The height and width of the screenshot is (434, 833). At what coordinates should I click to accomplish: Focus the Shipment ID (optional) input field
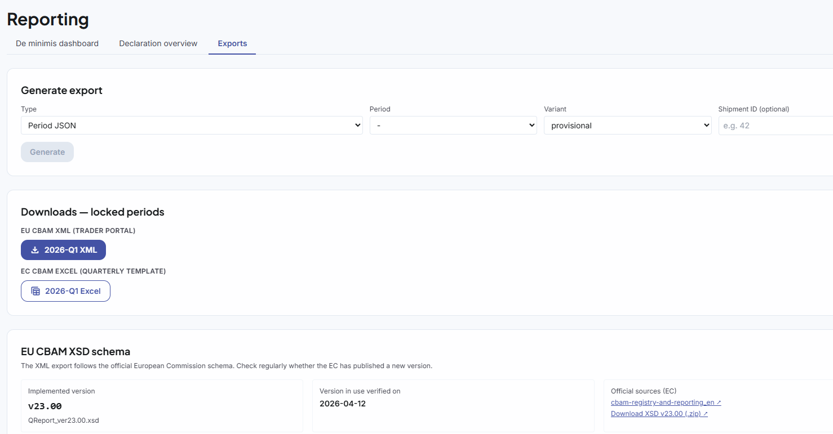(776, 126)
